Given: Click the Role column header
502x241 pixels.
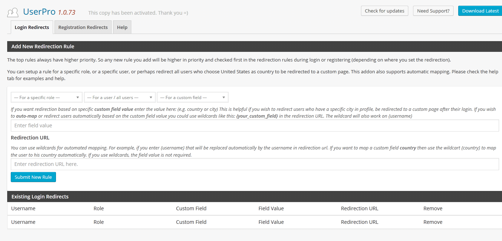Looking at the screenshot, I should (x=99, y=208).
